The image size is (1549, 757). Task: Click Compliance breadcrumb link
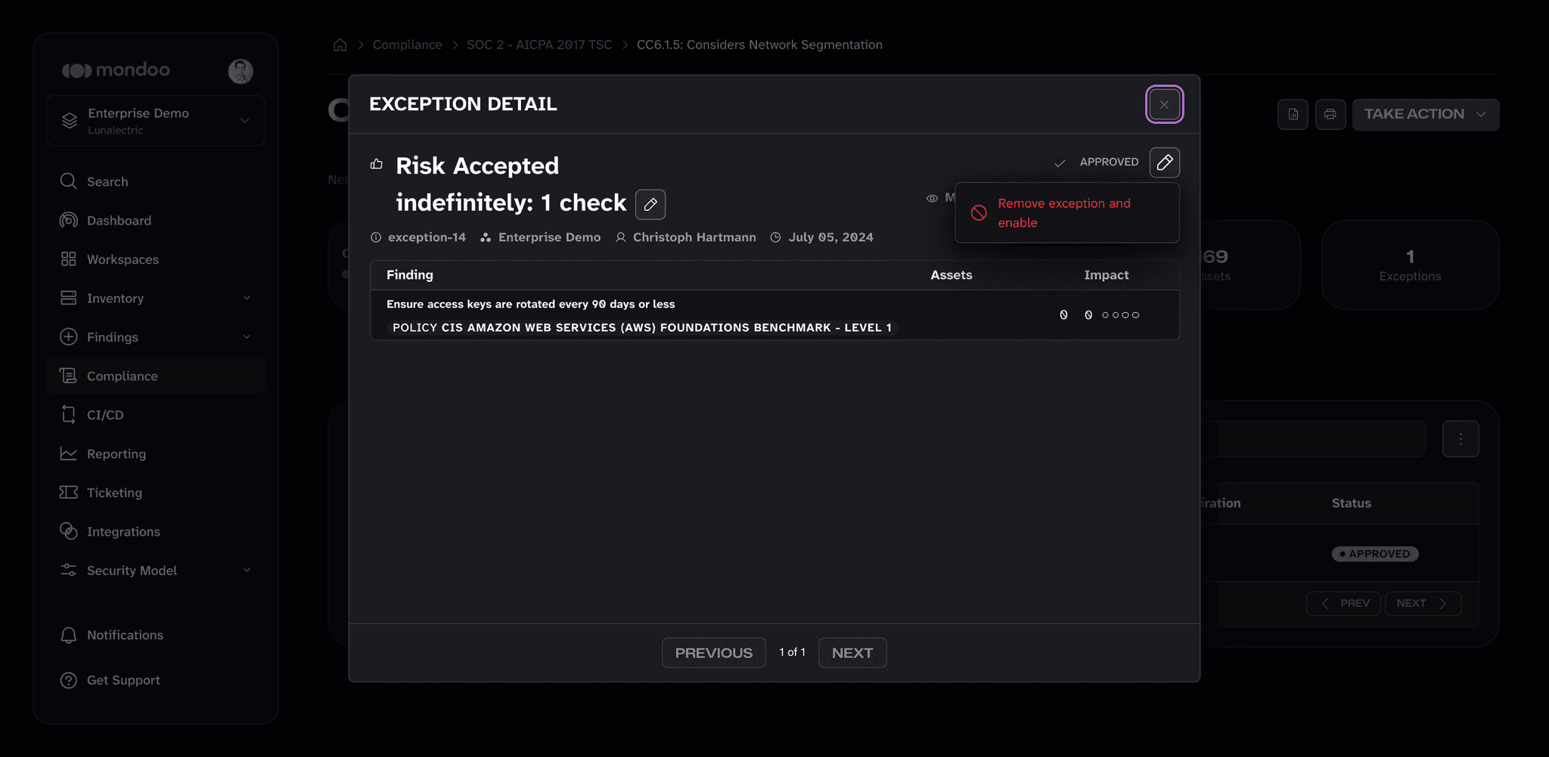click(407, 45)
